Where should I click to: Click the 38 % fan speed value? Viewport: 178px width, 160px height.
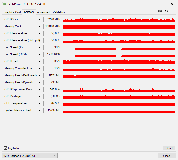pos(52,47)
